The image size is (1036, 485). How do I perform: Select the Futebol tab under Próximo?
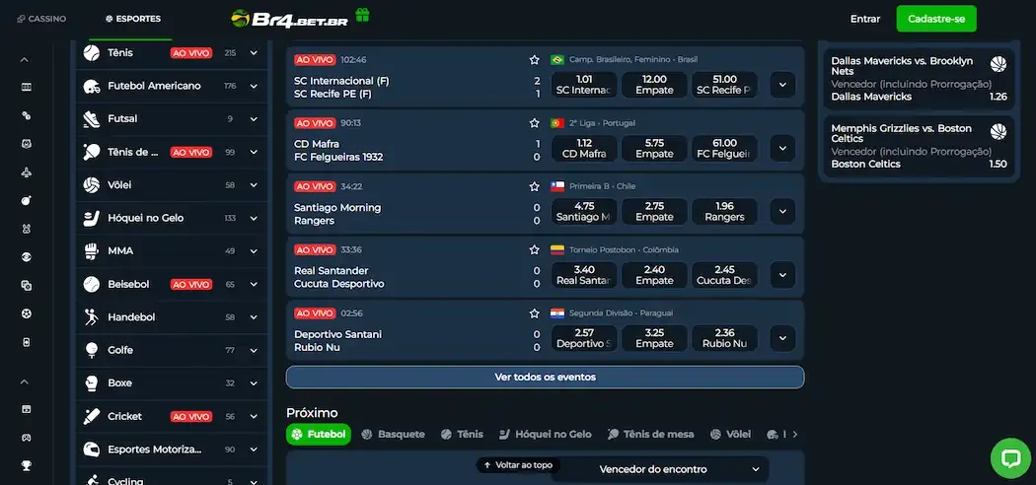click(x=319, y=434)
